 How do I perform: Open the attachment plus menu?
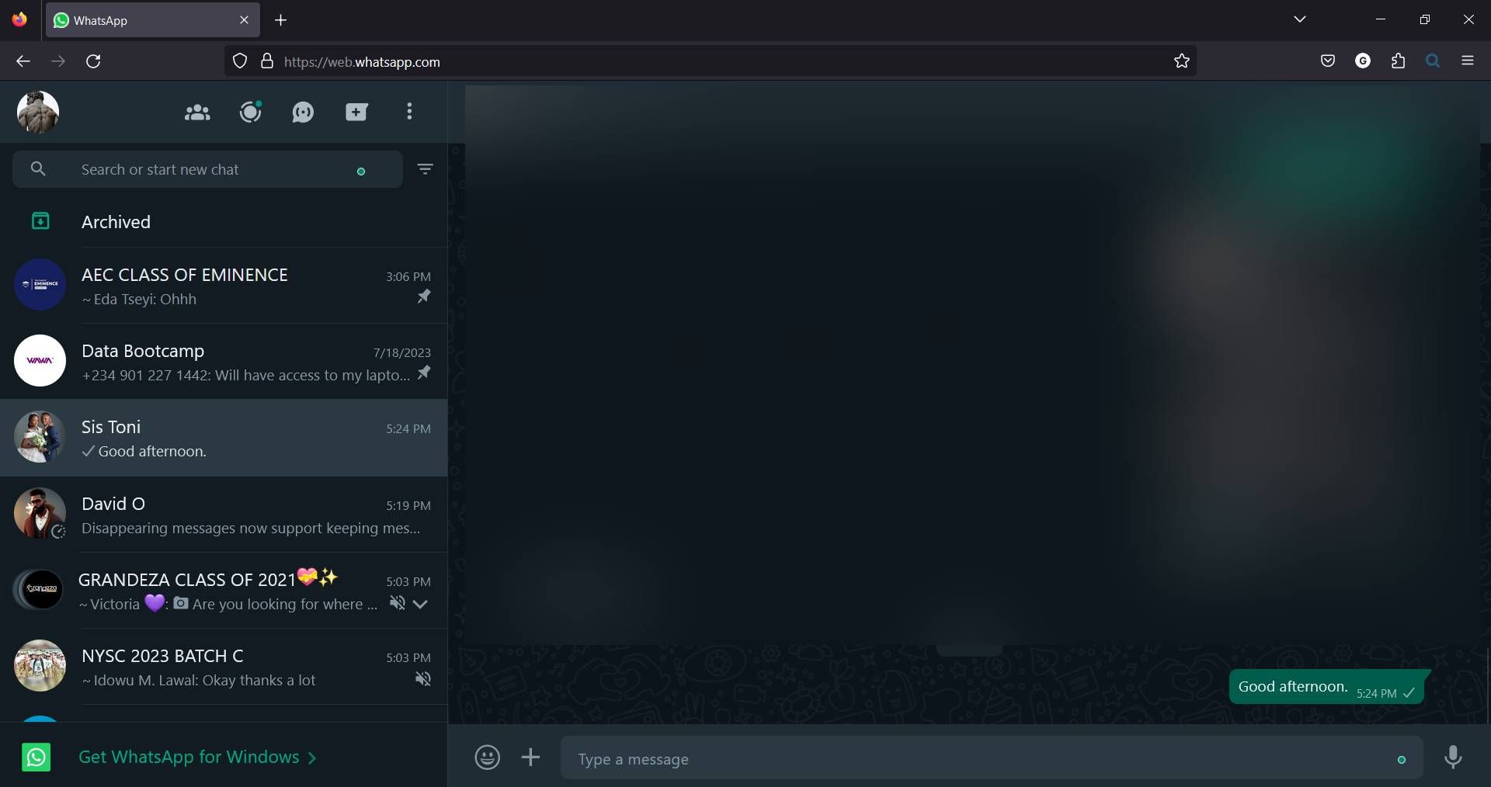tap(530, 758)
